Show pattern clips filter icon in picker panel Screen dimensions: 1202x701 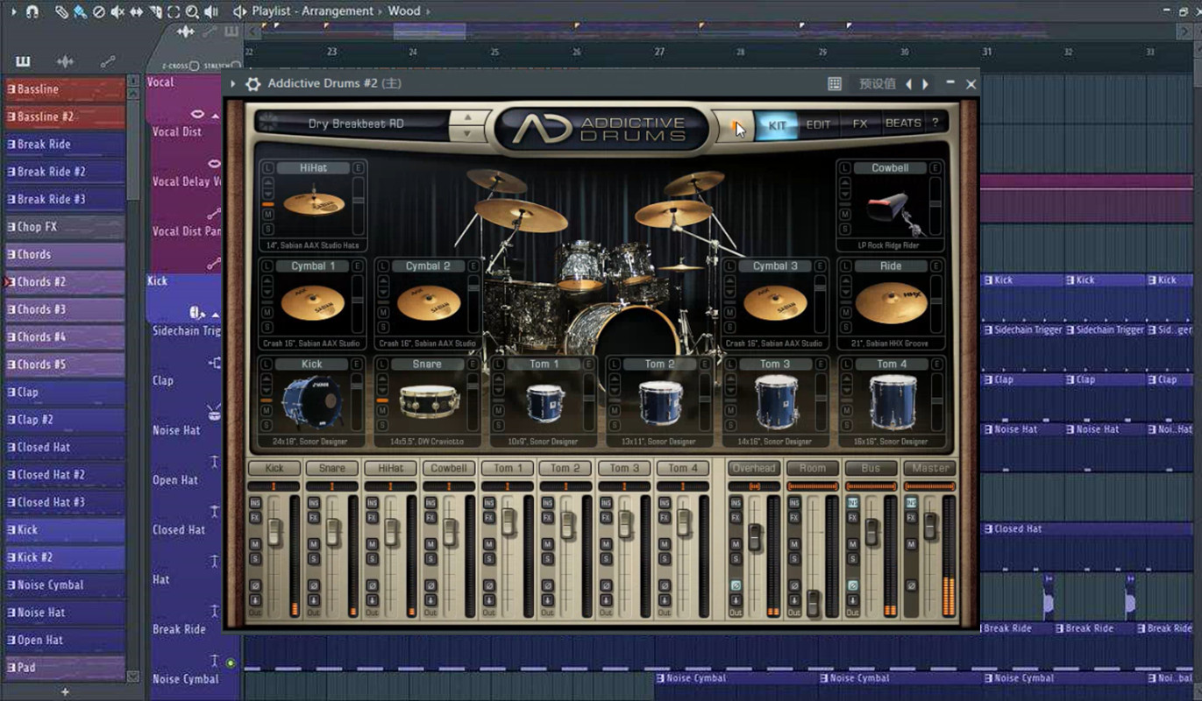pos(23,61)
